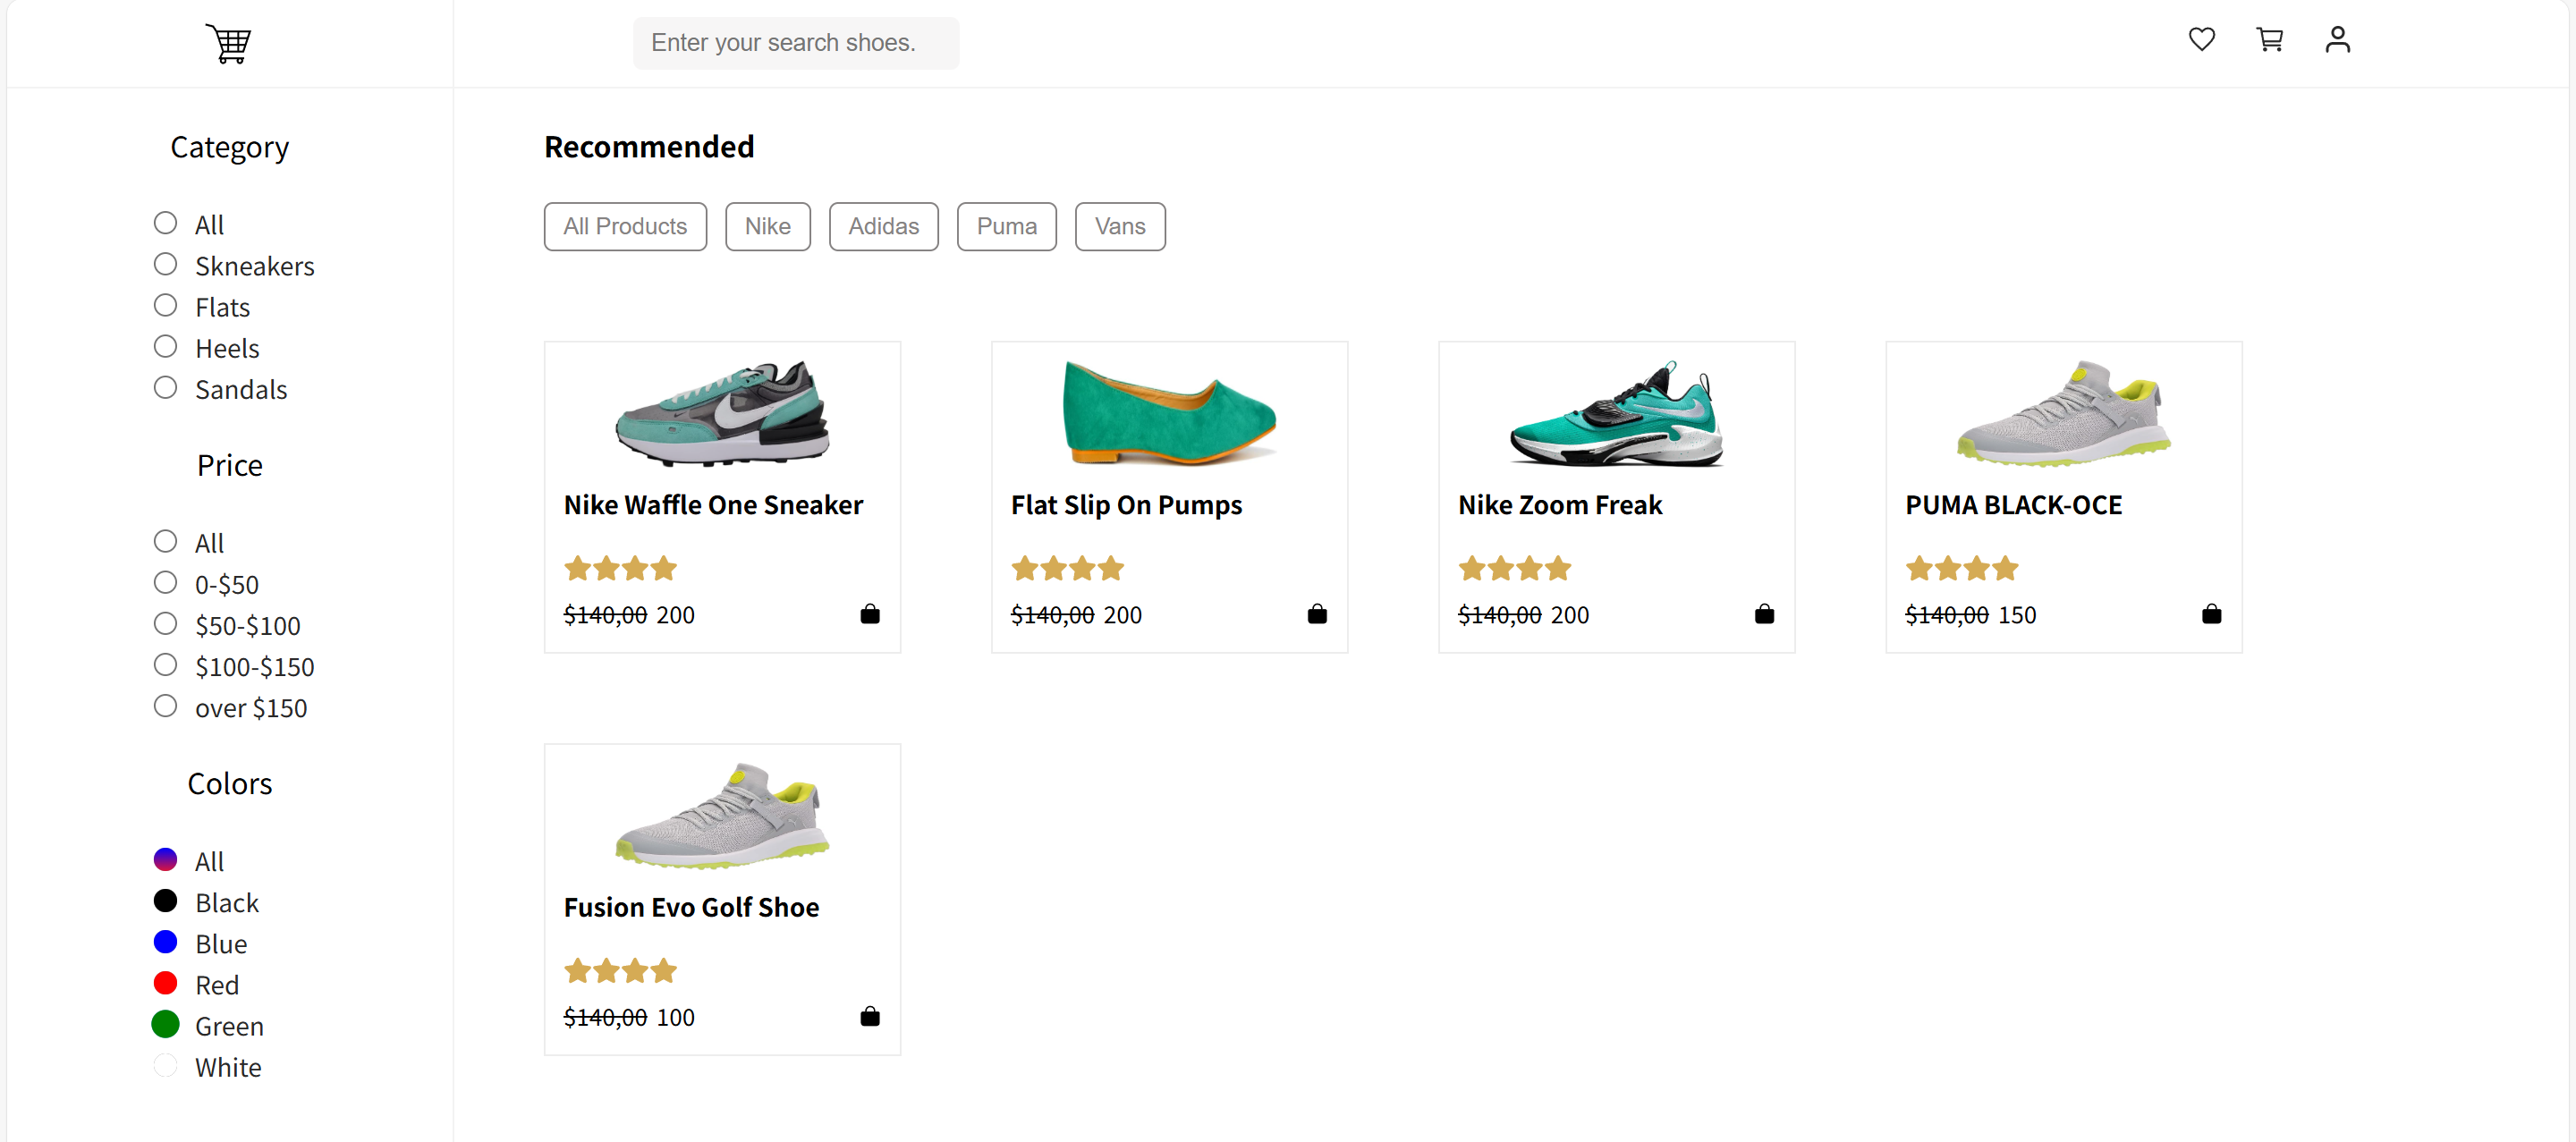Add Nike Waffle One Sneaker to bag
The width and height of the screenshot is (2576, 1142).
point(870,614)
